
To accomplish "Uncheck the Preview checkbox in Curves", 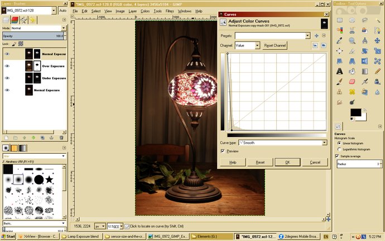I will pos(223,151).
